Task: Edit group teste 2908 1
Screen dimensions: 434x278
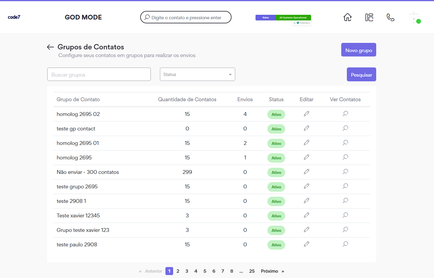Action: (307, 201)
